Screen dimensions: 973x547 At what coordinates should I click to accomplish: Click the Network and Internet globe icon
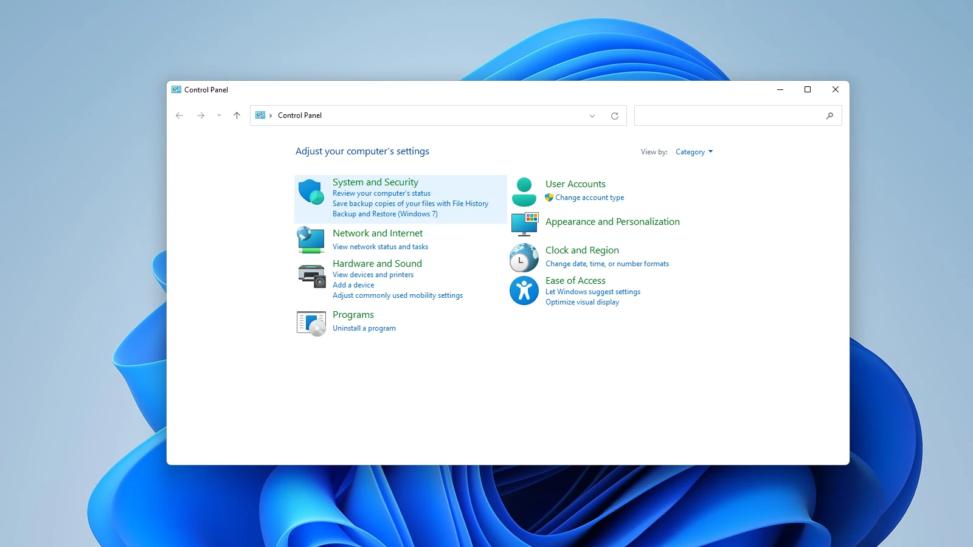[311, 240]
